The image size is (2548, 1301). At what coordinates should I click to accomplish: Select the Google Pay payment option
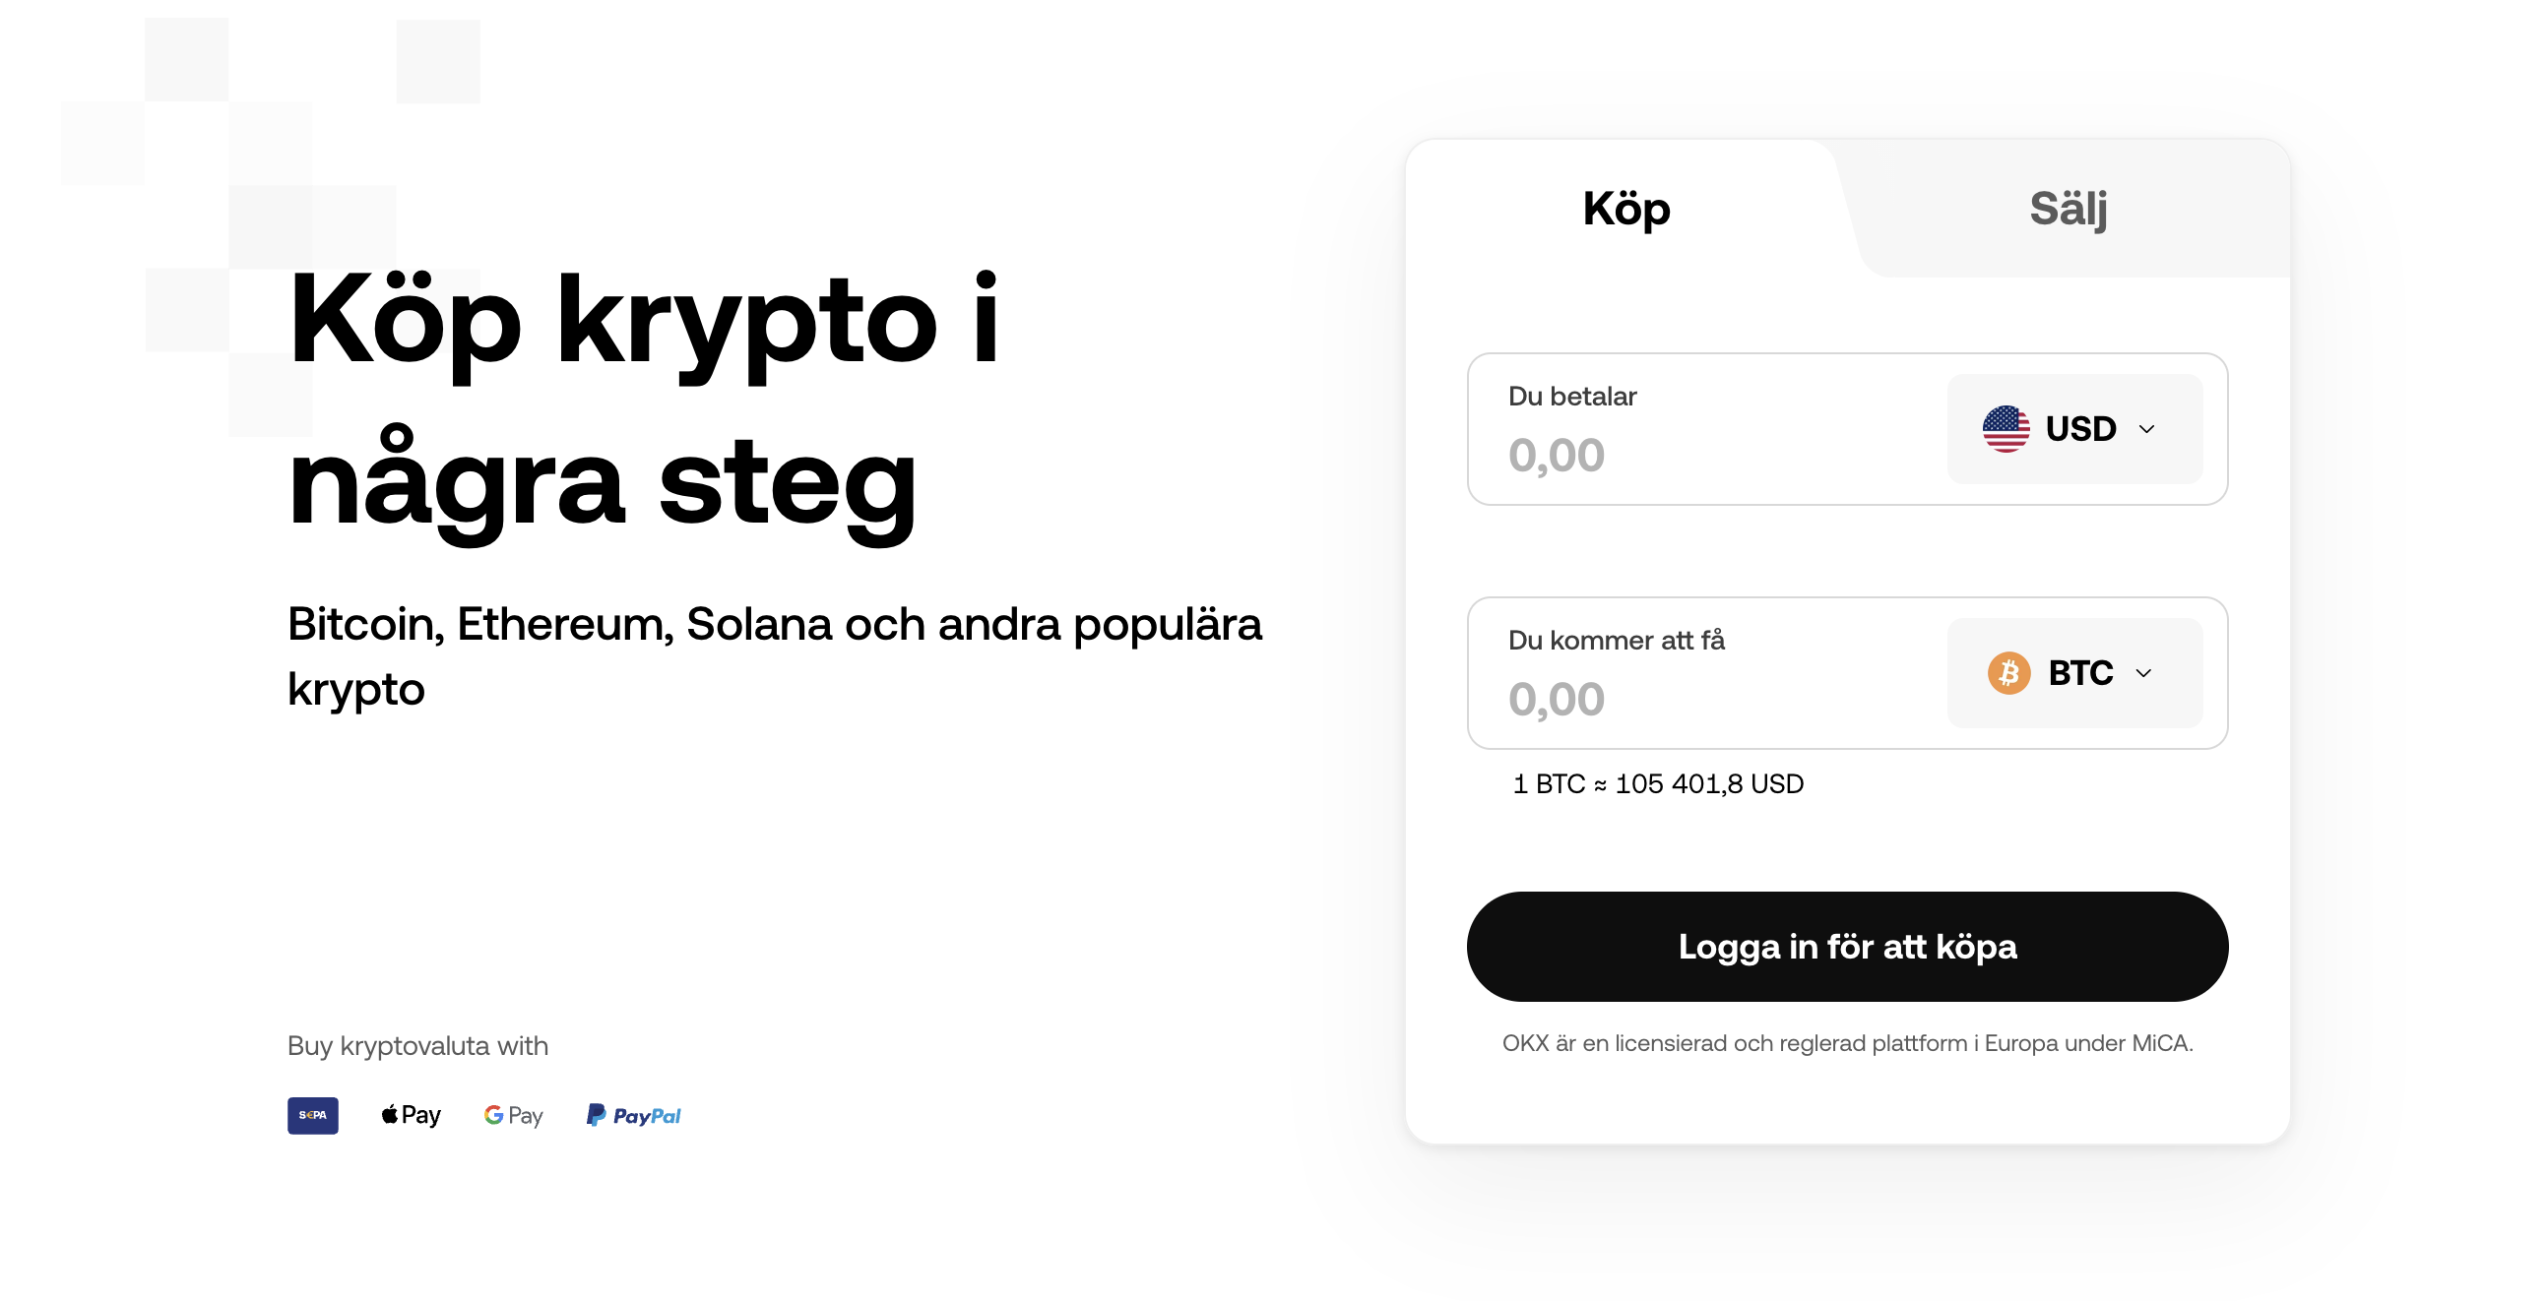(x=512, y=1115)
